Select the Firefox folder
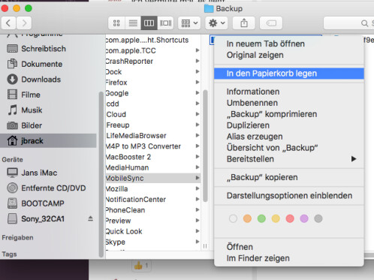The height and width of the screenshot is (280, 374). pos(153,83)
